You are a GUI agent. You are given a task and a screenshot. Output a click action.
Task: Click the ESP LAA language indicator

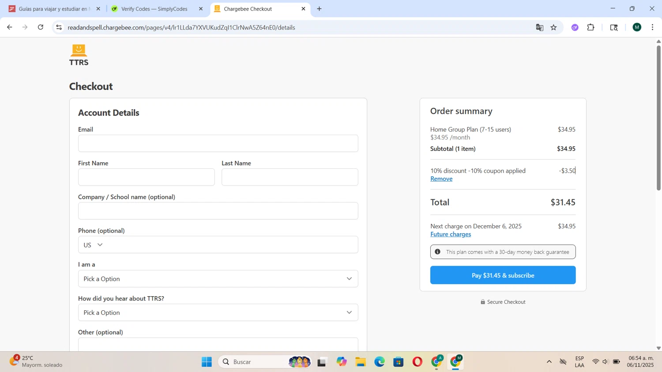click(x=579, y=362)
